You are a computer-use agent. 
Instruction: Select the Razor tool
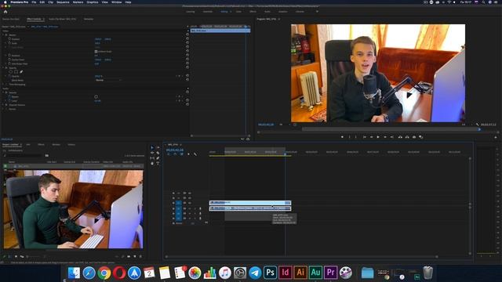click(x=158, y=153)
